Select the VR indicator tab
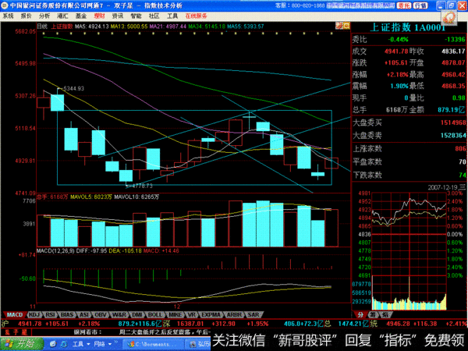 point(192,314)
